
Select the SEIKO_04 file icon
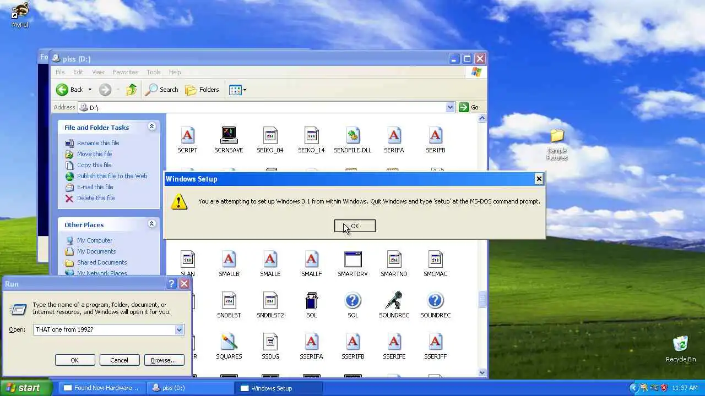[x=270, y=135]
